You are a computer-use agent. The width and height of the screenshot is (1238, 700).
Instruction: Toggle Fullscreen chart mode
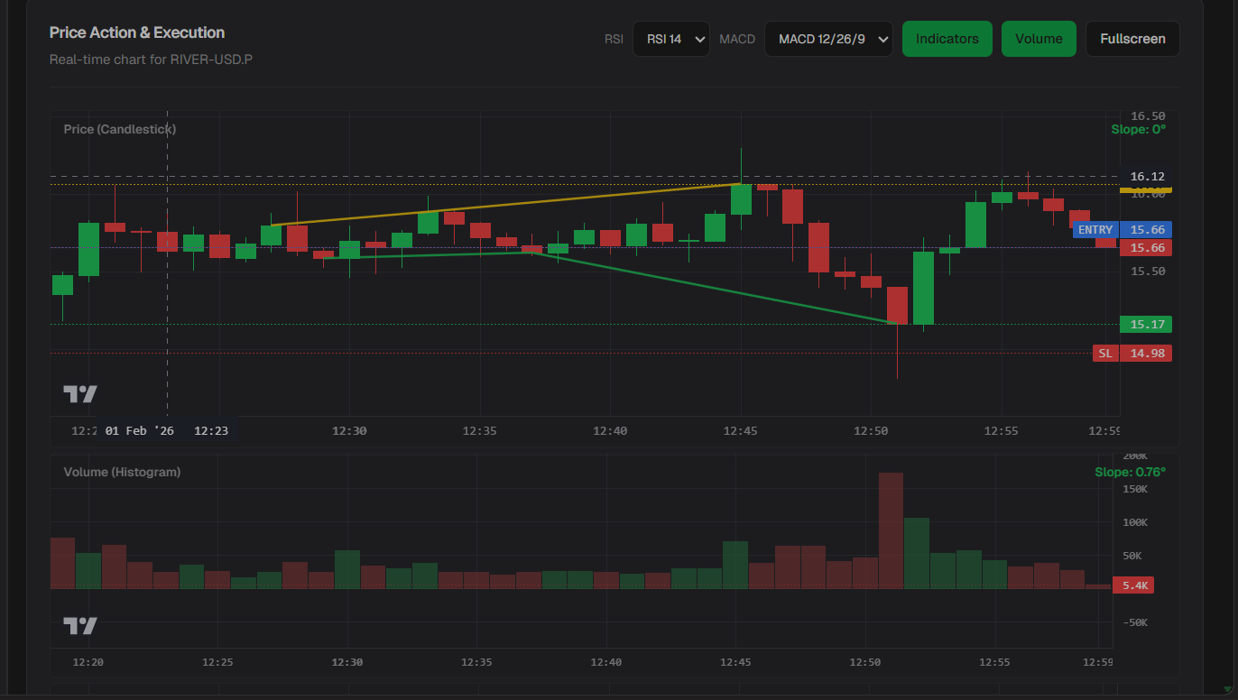pyautogui.click(x=1132, y=39)
